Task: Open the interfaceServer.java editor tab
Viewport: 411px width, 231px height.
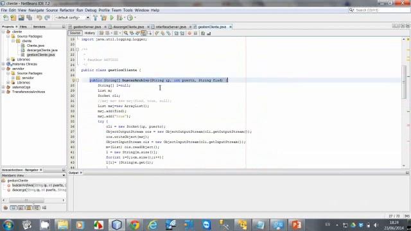Action: click(171, 27)
